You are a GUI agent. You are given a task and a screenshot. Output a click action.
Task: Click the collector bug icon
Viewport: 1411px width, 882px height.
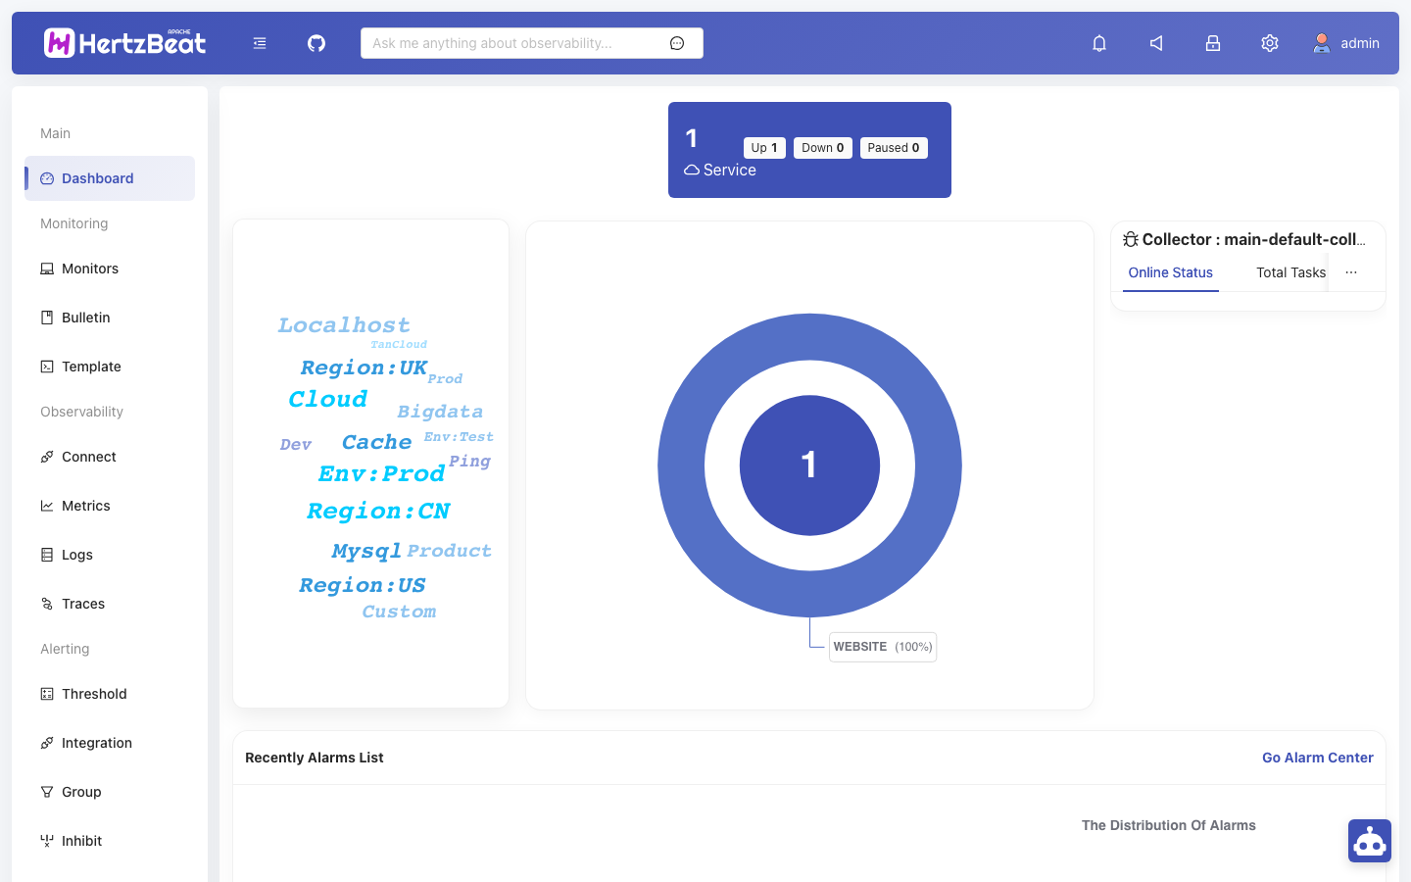click(1131, 239)
